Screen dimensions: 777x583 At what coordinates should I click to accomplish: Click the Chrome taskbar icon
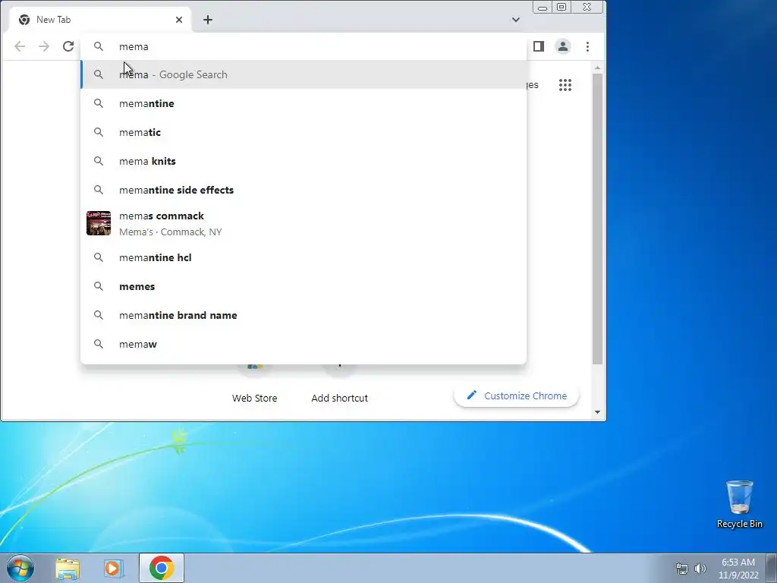pyautogui.click(x=162, y=568)
